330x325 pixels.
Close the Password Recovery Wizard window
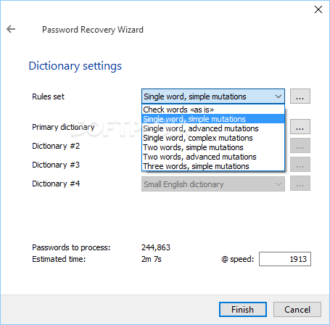pyautogui.click(x=318, y=9)
